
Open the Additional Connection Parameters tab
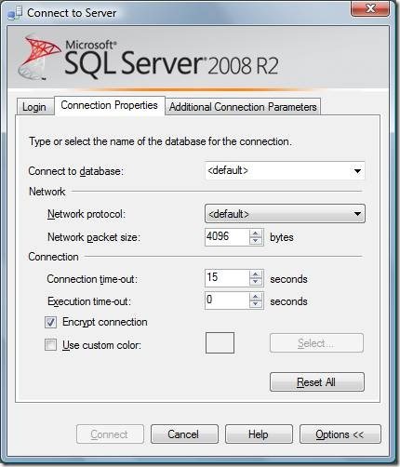(x=243, y=107)
